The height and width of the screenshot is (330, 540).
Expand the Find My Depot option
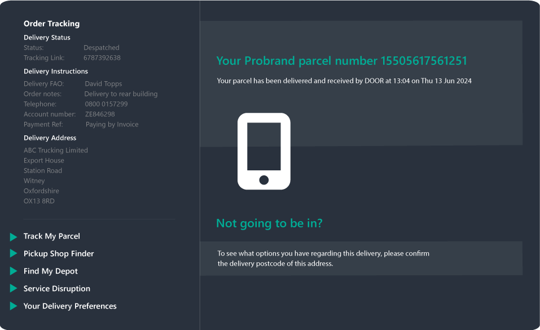pos(50,271)
